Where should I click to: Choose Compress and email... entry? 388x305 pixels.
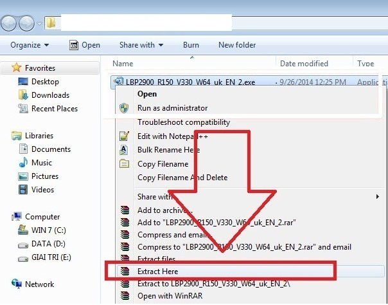tap(175, 235)
